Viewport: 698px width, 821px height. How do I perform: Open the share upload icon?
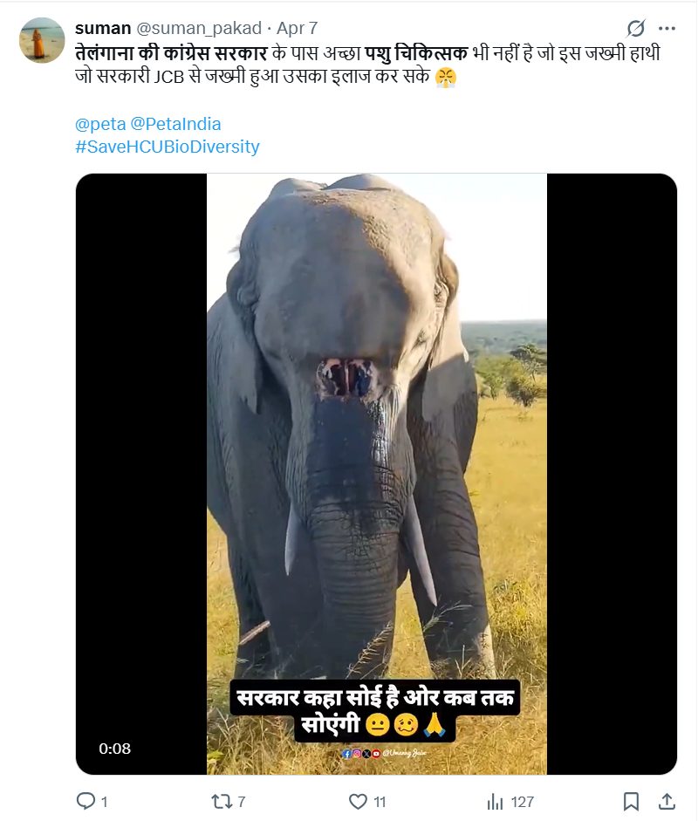pyautogui.click(x=666, y=801)
